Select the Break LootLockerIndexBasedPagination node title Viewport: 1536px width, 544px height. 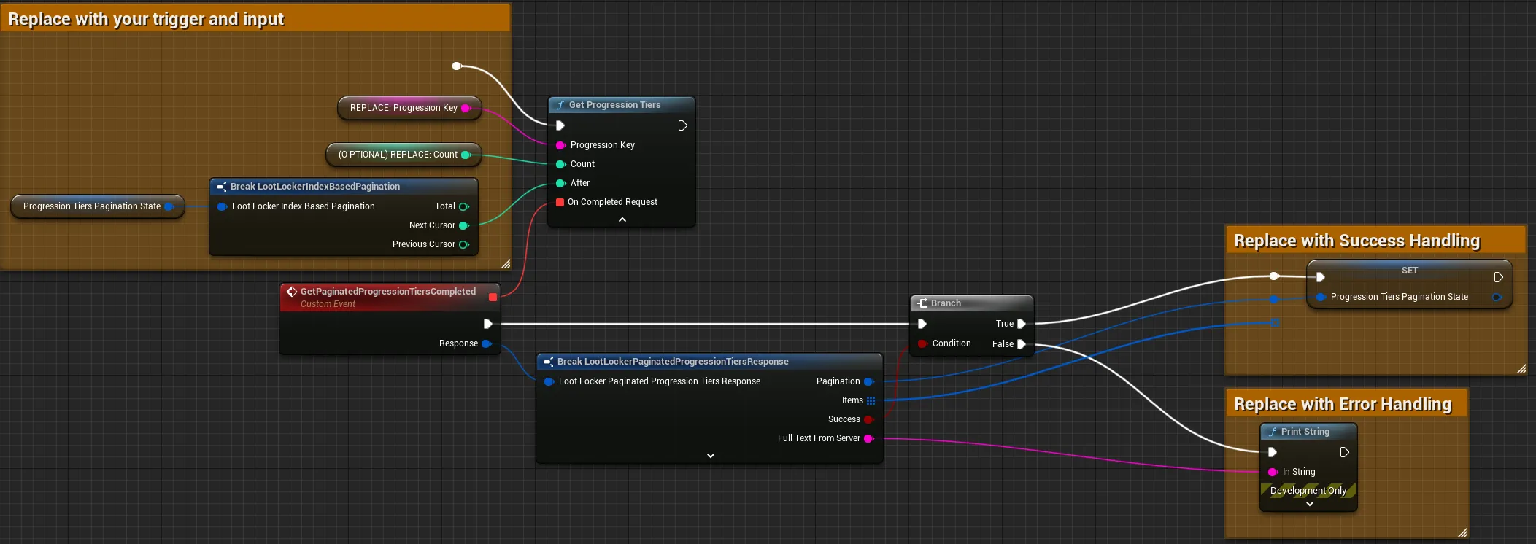[315, 187]
